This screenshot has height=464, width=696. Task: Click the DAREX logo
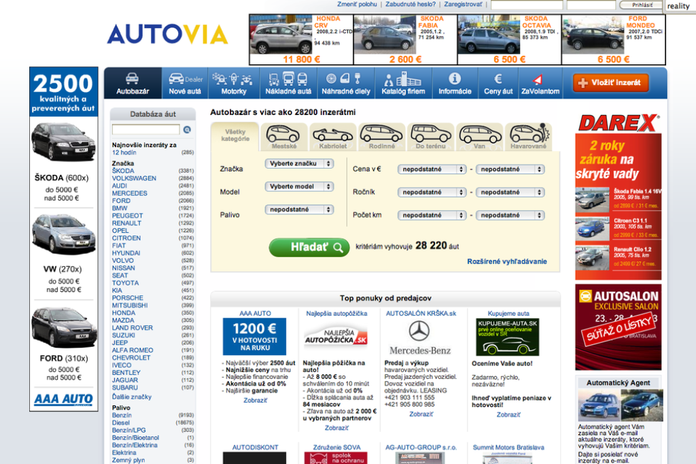(x=619, y=123)
